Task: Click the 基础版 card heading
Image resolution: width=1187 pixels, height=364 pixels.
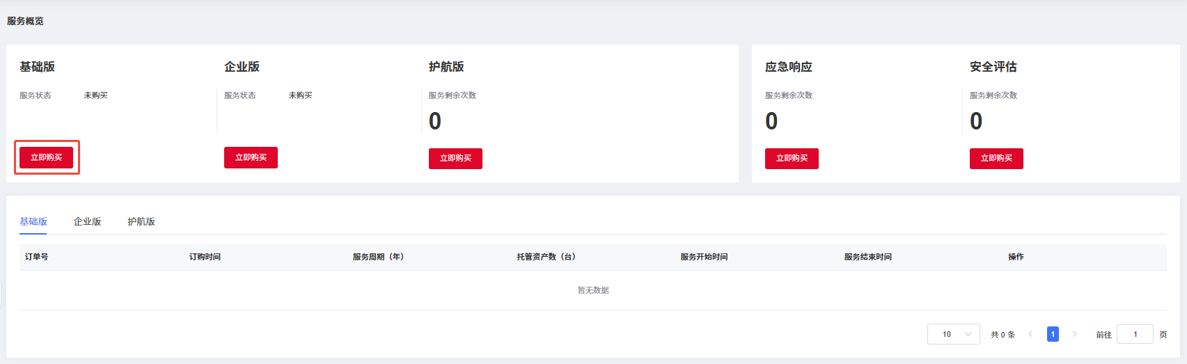Action: [37, 67]
